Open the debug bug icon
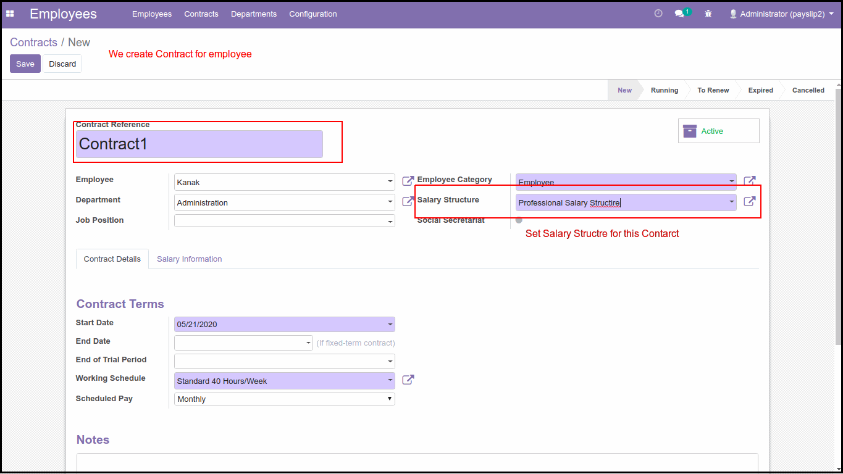 coord(708,14)
